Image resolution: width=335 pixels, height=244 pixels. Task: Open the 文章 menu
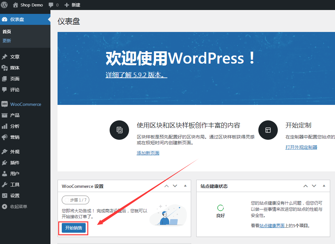pyautogui.click(x=25, y=57)
